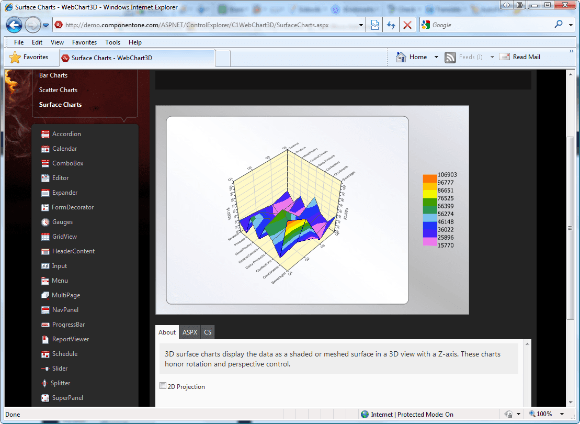Click the ProgressBar control icon
580x424 pixels.
tap(45, 325)
